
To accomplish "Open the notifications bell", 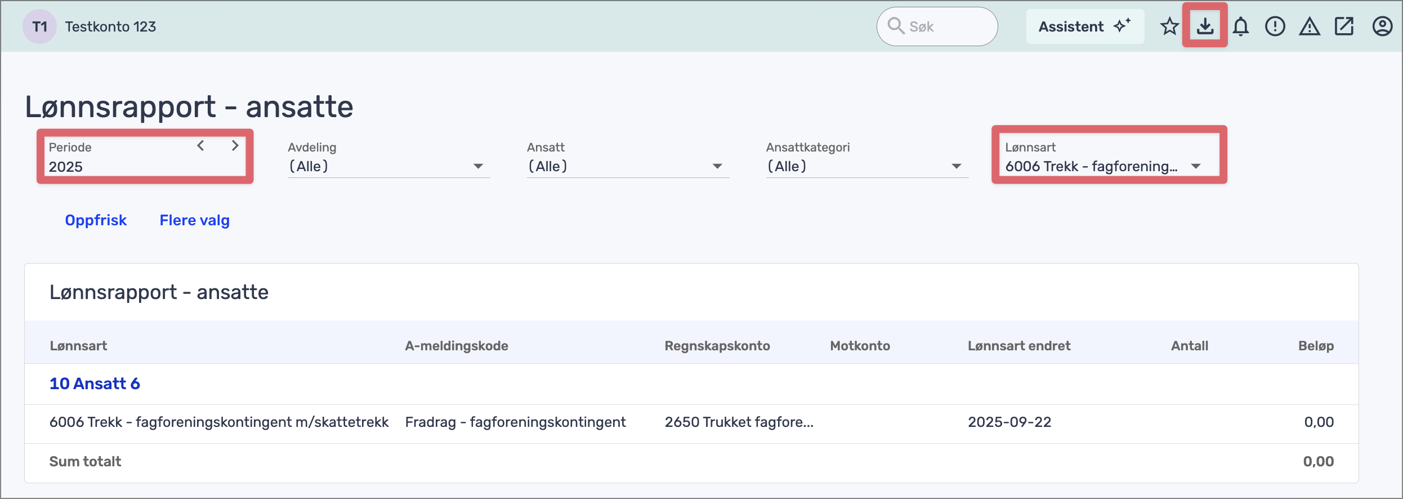I will pos(1241,26).
